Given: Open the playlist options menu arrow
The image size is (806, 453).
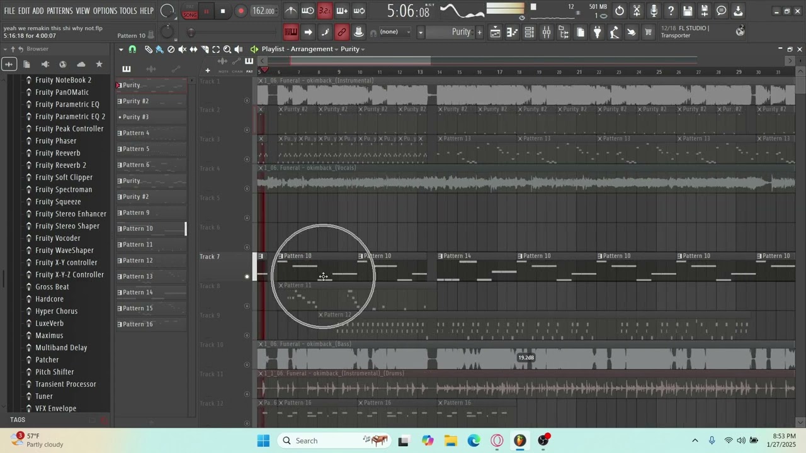Looking at the screenshot, I should tap(121, 49).
